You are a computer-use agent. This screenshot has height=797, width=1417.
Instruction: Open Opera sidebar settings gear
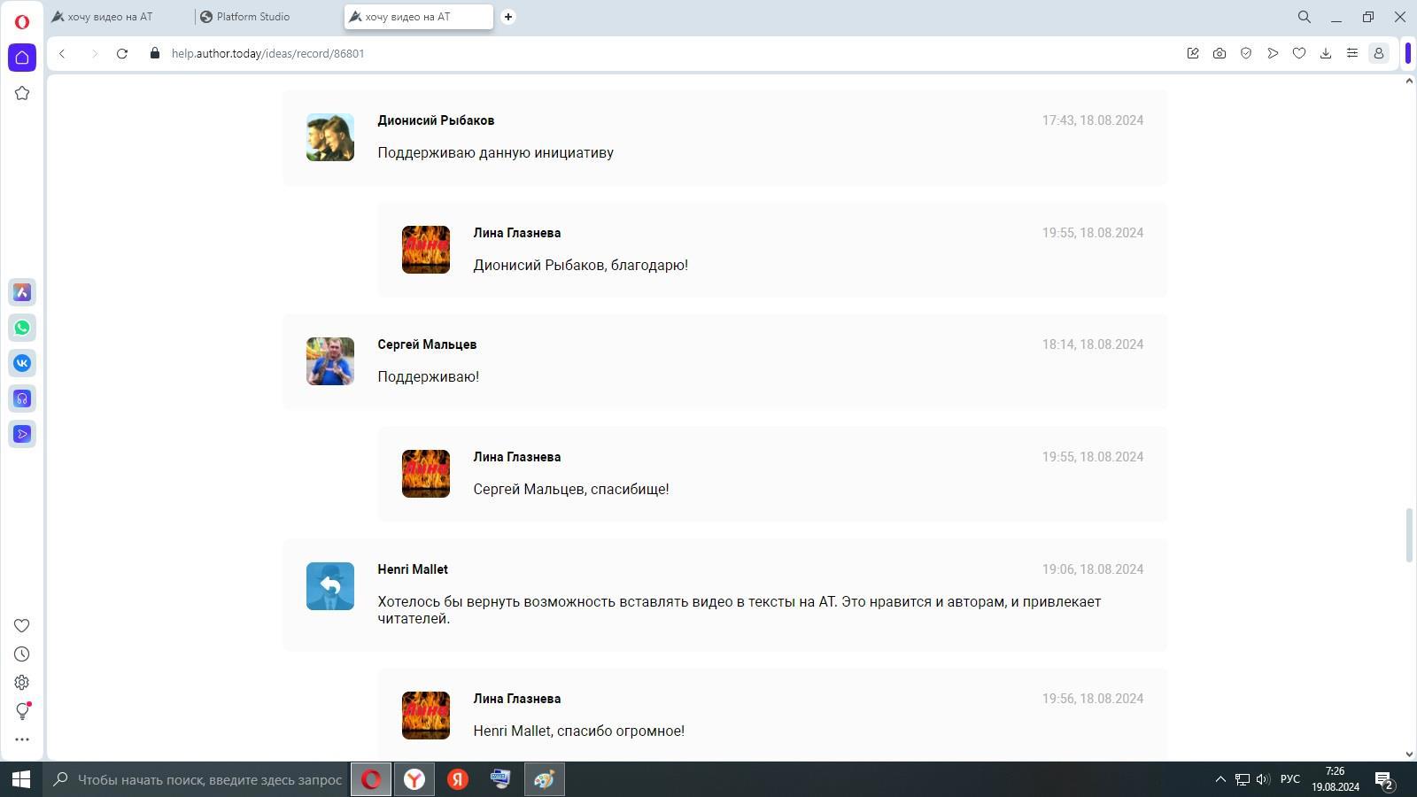coord(22,683)
